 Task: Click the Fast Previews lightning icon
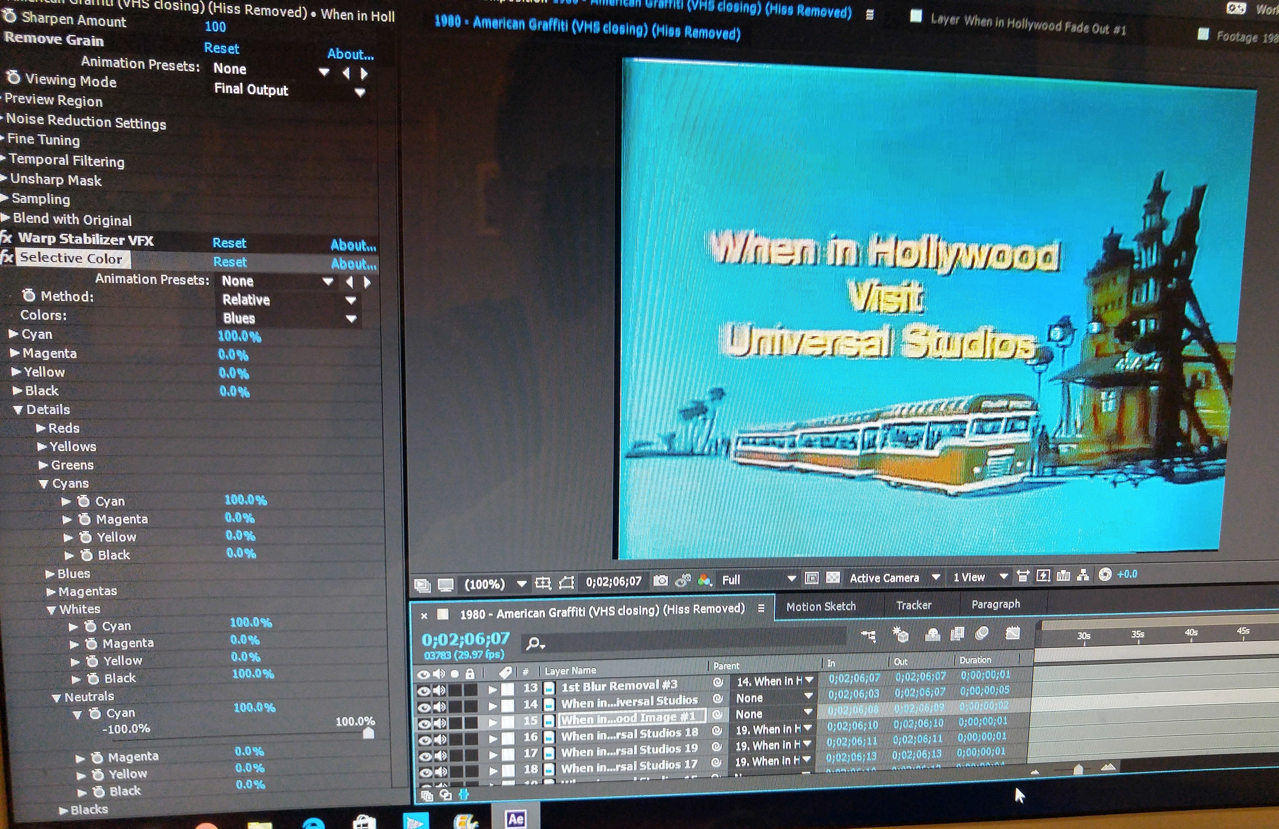[1043, 575]
